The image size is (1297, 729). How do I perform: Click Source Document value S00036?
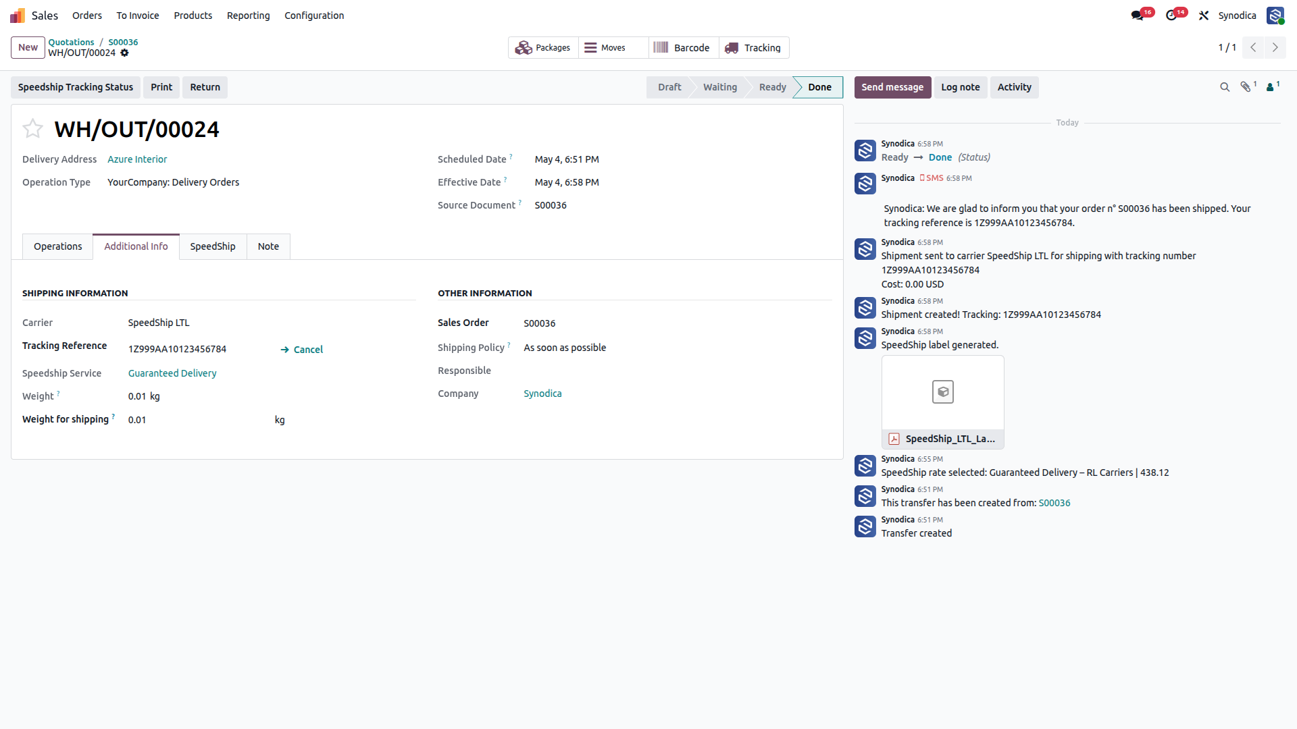(x=551, y=205)
